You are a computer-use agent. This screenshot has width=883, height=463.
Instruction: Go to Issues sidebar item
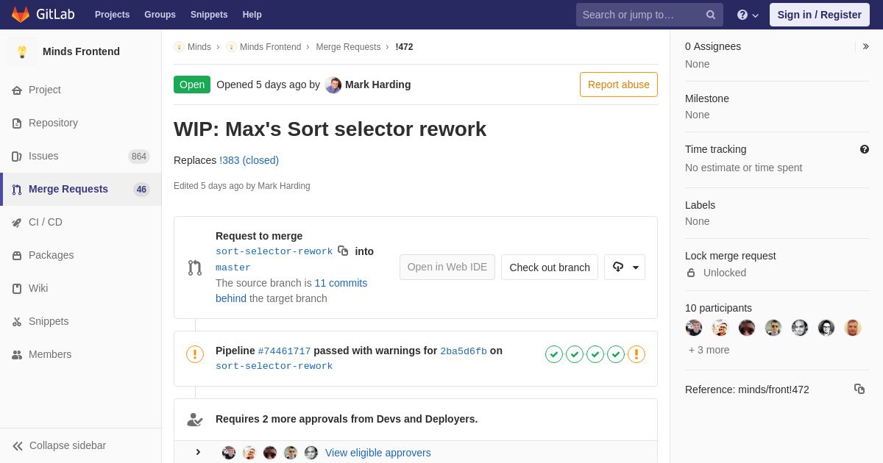pyautogui.click(x=81, y=157)
